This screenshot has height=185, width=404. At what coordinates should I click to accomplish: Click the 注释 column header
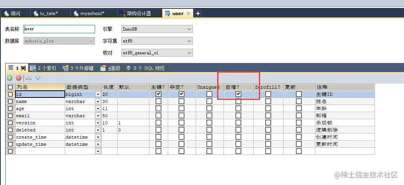coord(345,87)
